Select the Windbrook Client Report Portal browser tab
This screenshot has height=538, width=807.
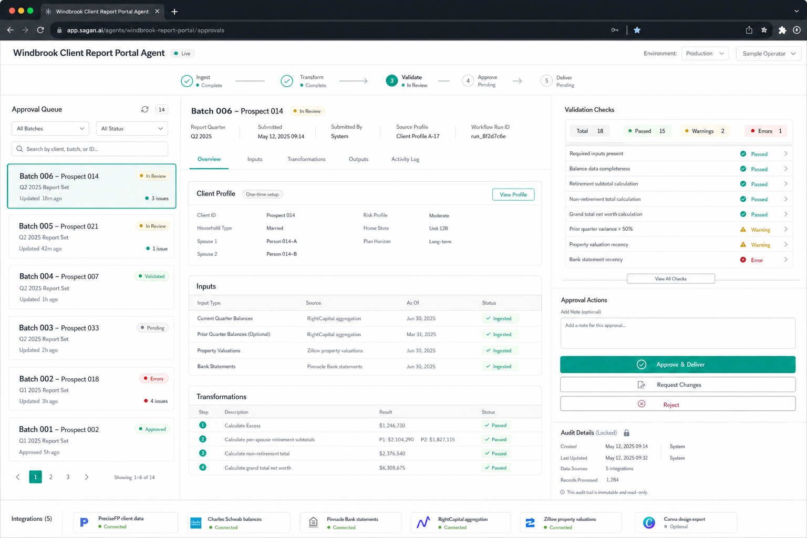tap(102, 11)
